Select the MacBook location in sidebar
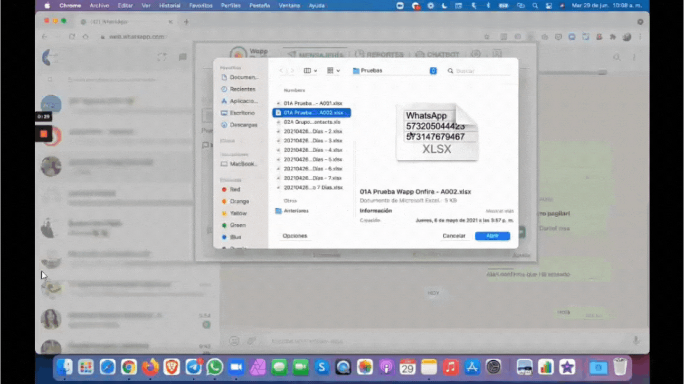Image resolution: width=684 pixels, height=384 pixels. 239,164
